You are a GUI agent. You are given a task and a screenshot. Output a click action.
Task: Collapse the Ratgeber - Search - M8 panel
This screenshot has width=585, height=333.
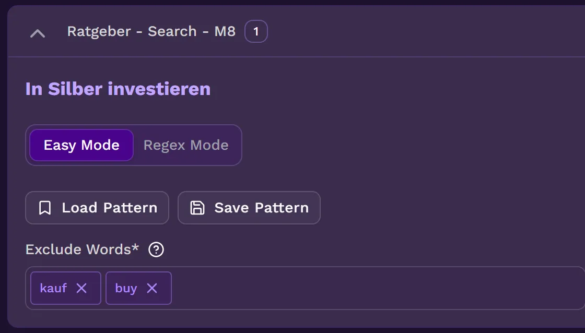point(38,33)
